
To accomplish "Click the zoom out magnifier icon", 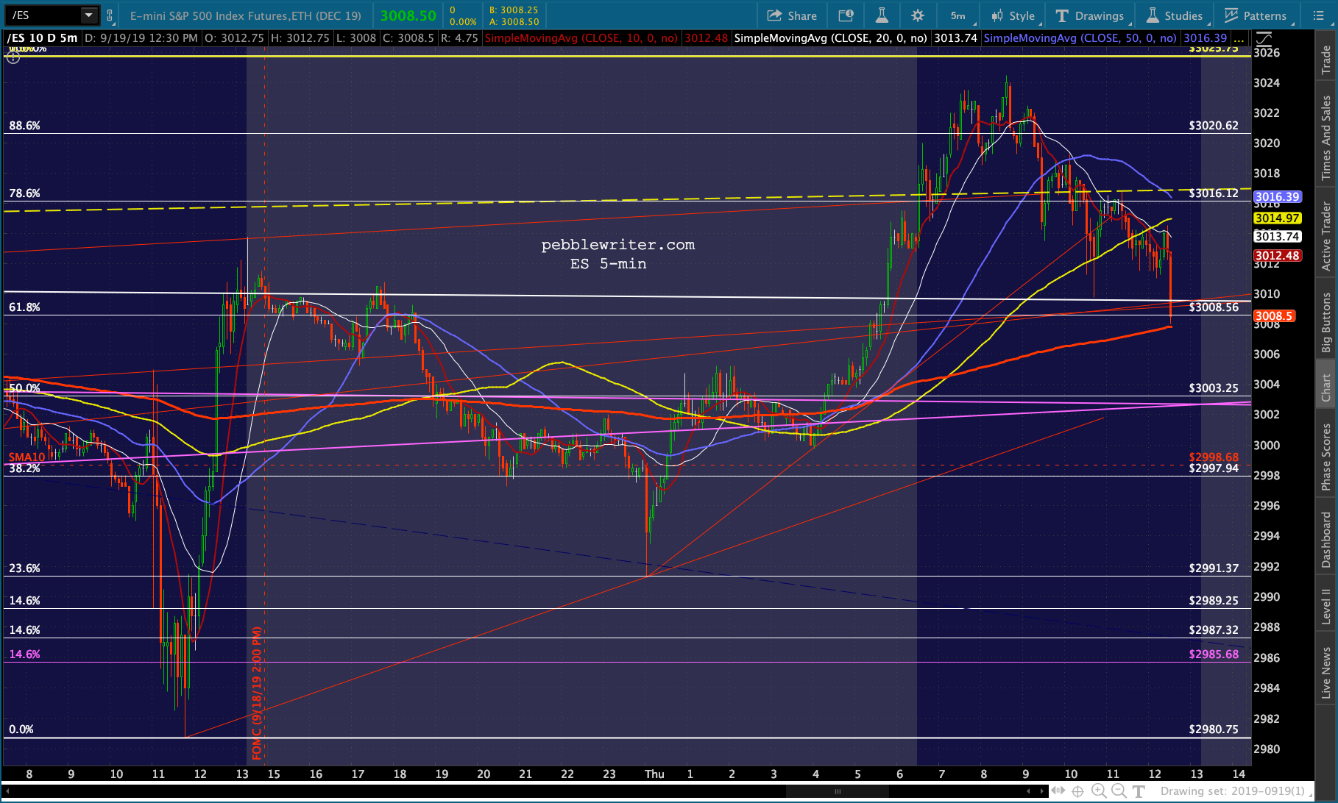I will [1119, 791].
